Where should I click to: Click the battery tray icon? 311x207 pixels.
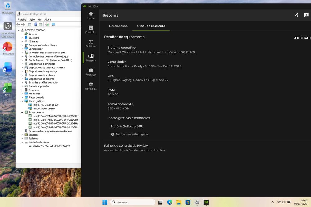click(x=289, y=202)
